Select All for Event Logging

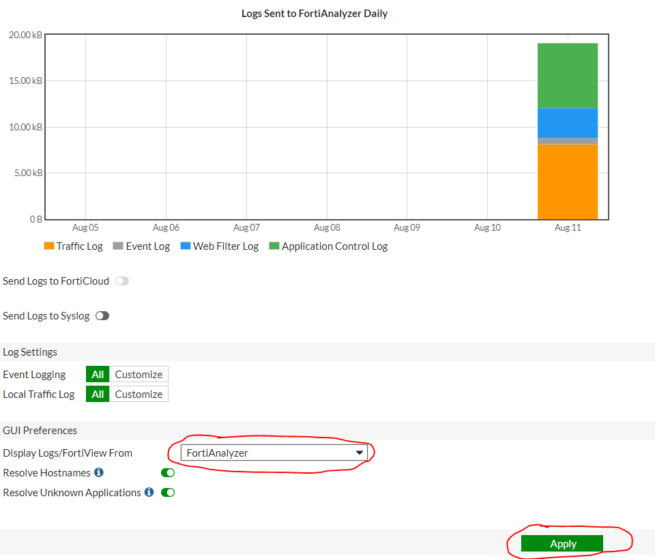pos(98,374)
